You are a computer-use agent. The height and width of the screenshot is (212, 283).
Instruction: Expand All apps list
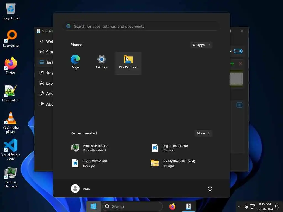click(x=201, y=45)
